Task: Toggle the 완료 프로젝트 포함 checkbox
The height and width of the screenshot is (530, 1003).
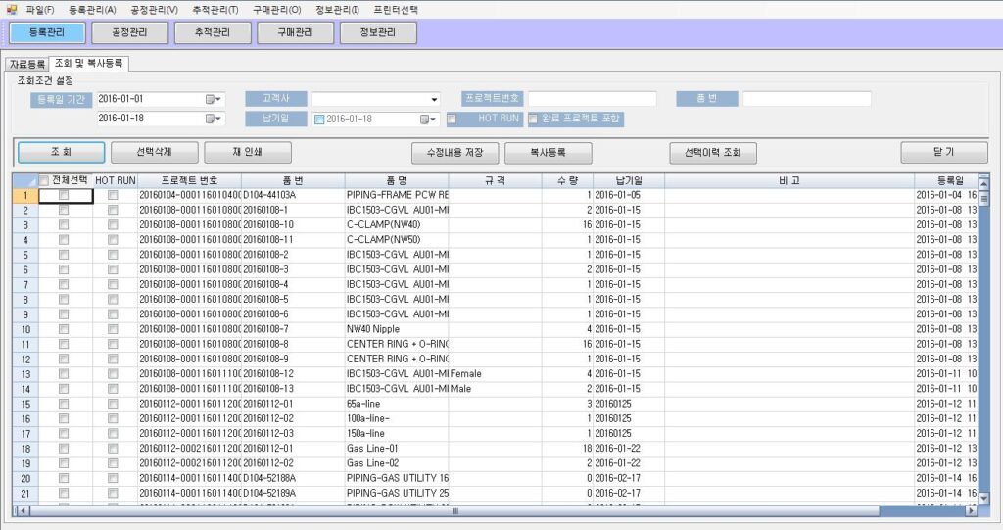Action: [534, 120]
